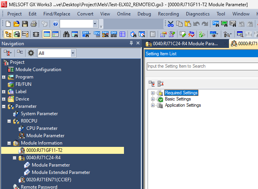Toggle the Navigation window toolbar icon
Screen dimensions: 258x189
pyautogui.click(x=8, y=34)
